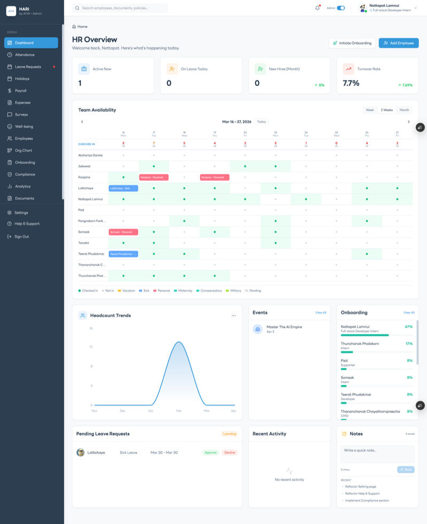Click the Analytics bar chart icon
The height and width of the screenshot is (524, 427).
tap(10, 187)
